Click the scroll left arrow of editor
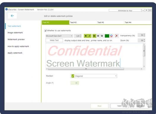156x114 pixels. point(47,69)
